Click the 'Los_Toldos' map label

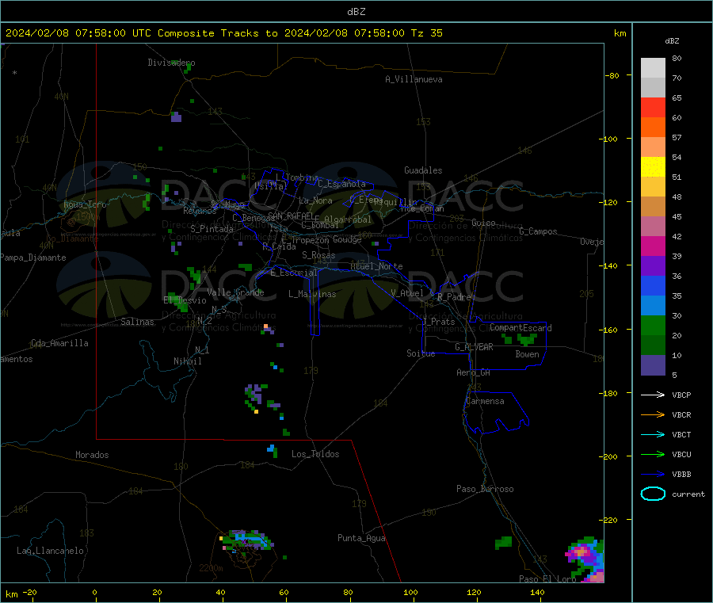[315, 454]
